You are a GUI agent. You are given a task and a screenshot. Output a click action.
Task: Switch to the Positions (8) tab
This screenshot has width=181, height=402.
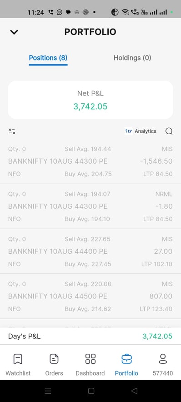coord(48,58)
